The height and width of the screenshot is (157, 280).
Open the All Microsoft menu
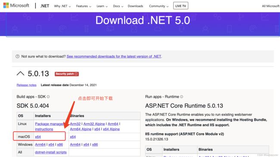coord(271,6)
